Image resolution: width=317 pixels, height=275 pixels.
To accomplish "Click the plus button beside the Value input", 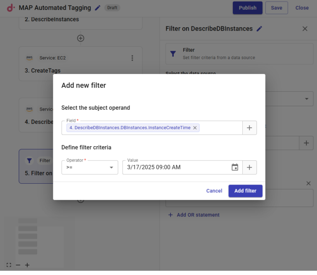I will (x=249, y=167).
